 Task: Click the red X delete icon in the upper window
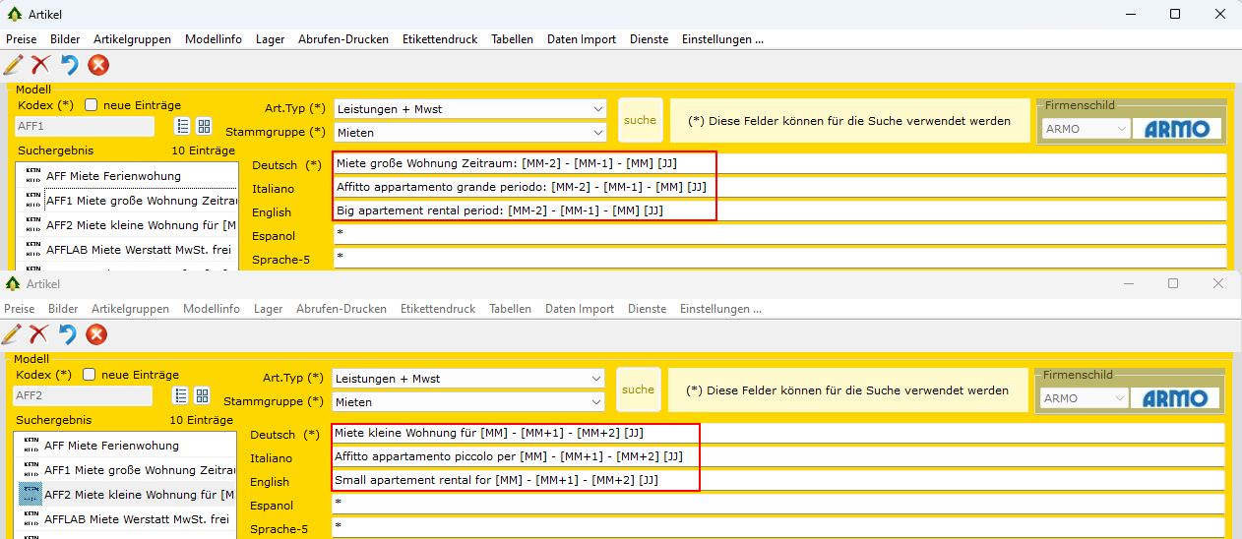40,65
